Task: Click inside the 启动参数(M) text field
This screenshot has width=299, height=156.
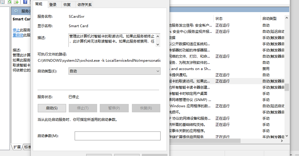Action: pyautogui.click(x=117, y=136)
